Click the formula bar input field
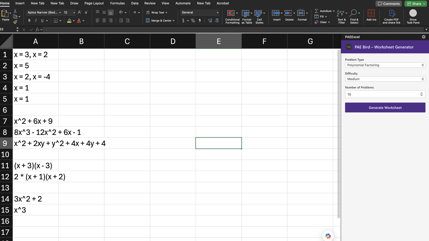This screenshot has height=241, width=429. point(233,29)
